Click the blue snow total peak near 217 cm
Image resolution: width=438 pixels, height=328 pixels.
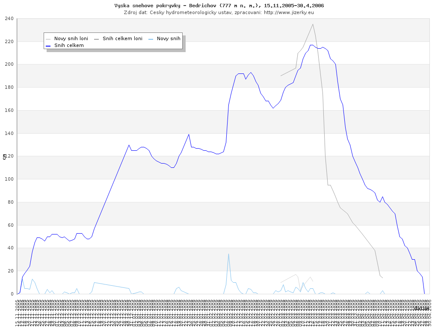pos(311,45)
